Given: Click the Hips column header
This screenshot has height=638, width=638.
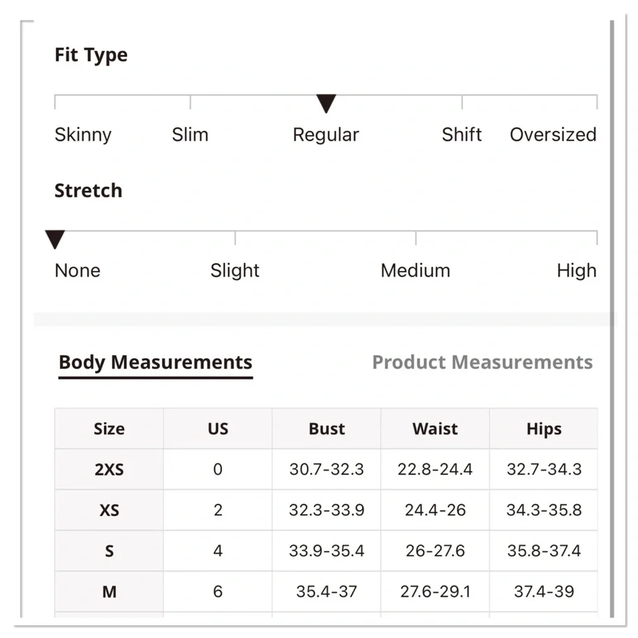Looking at the screenshot, I should (544, 429).
